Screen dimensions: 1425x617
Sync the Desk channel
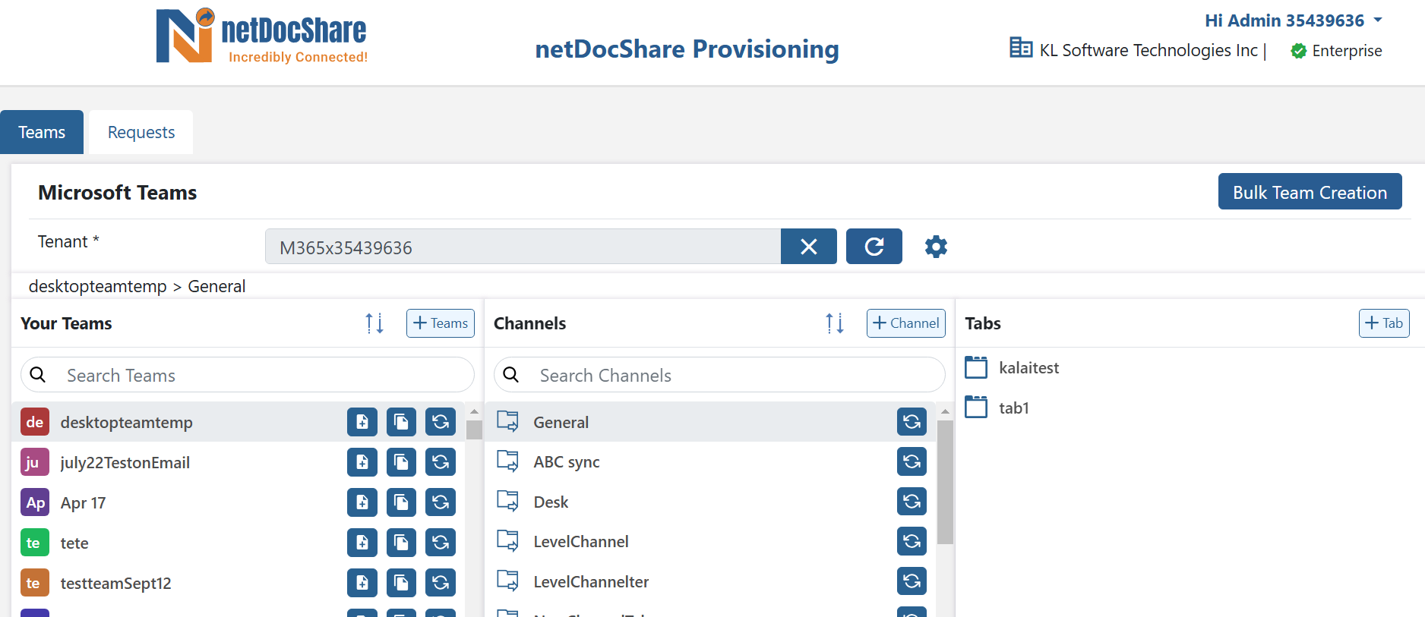(912, 502)
